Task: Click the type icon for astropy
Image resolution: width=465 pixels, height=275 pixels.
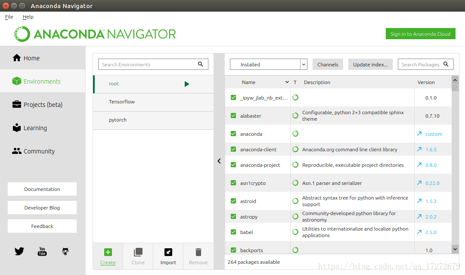Action: click(295, 216)
